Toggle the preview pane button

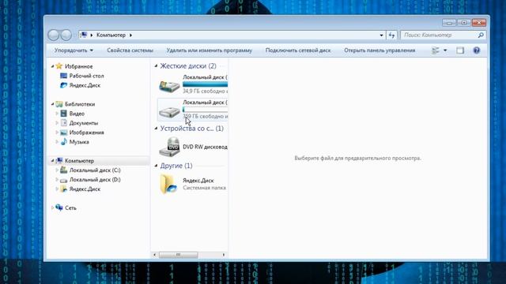coord(460,50)
